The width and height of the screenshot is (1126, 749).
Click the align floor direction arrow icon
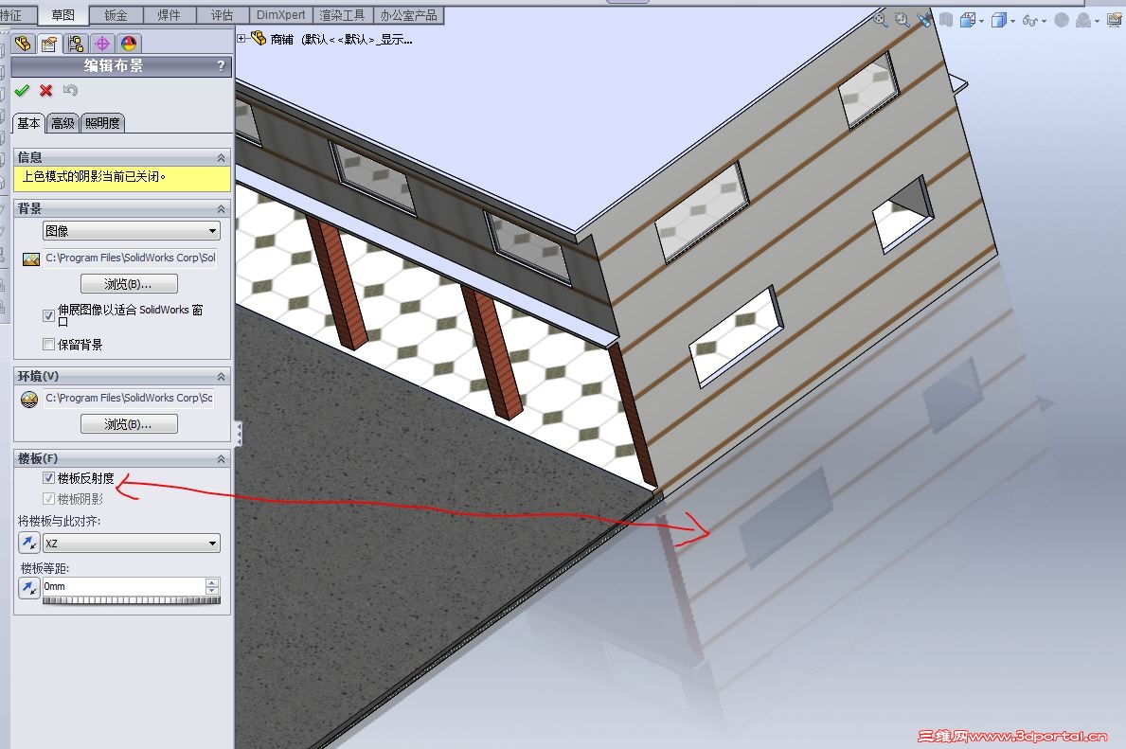point(28,543)
